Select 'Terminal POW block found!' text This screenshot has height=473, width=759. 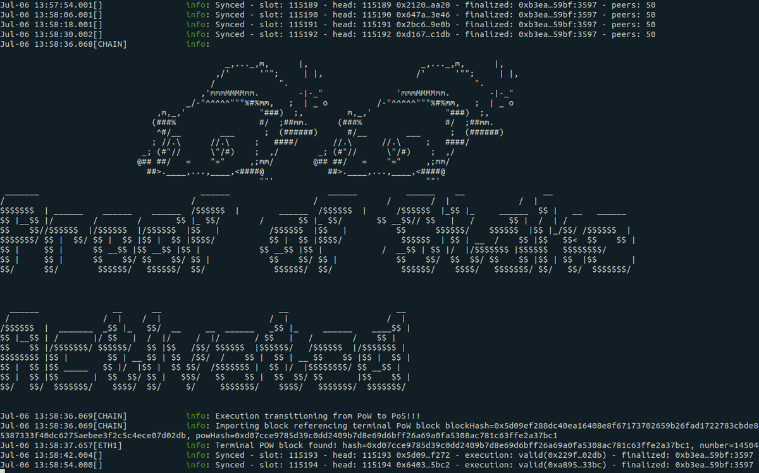click(277, 446)
